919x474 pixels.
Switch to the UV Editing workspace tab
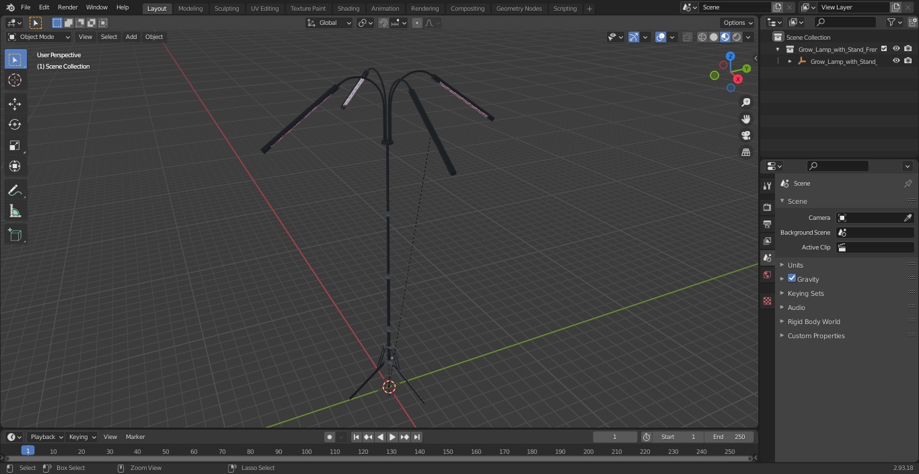(264, 8)
